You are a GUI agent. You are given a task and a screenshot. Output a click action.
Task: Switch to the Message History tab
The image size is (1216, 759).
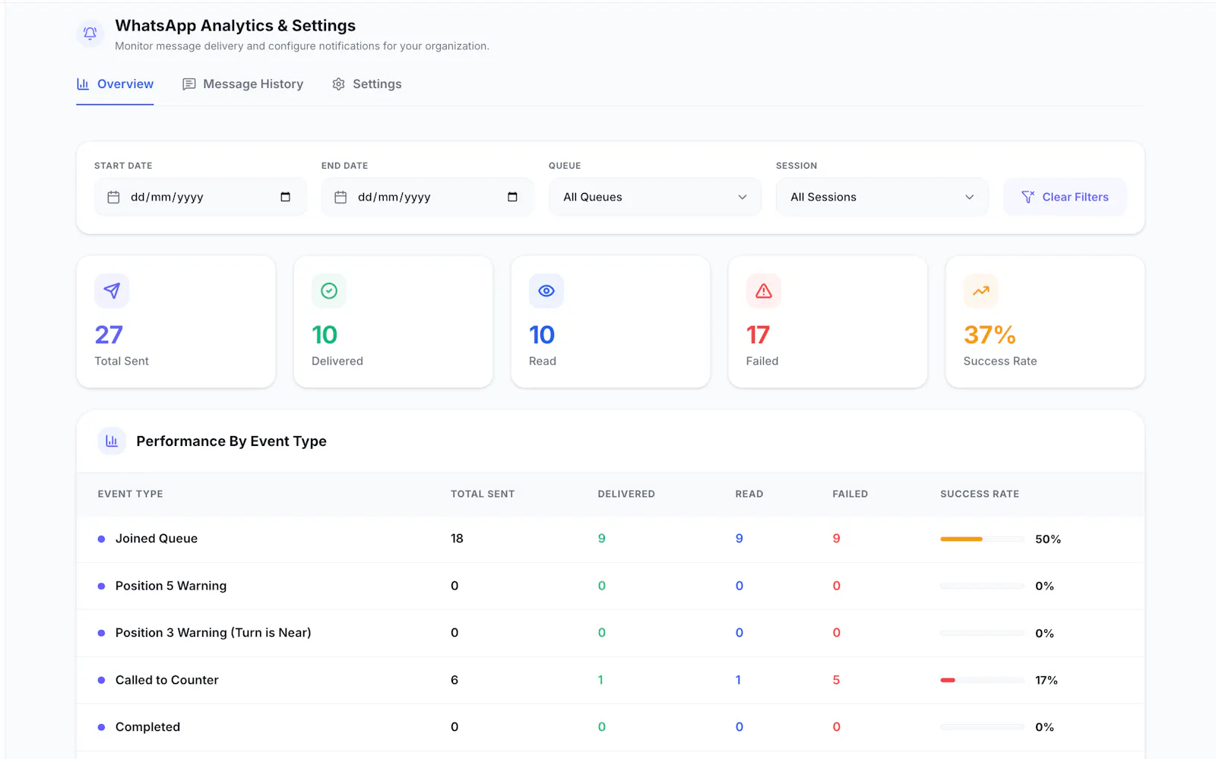tap(242, 84)
